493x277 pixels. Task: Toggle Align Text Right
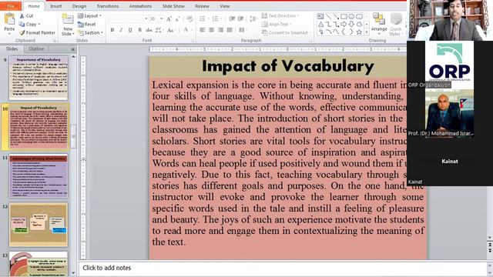click(x=221, y=30)
